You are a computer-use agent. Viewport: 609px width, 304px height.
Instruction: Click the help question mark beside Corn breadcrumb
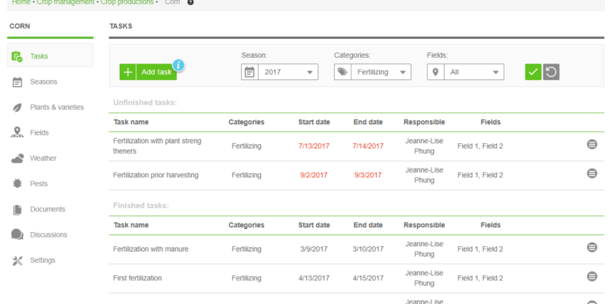[190, 2]
